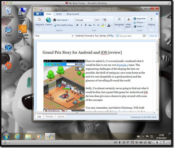
Task: Open Parallels Shared Folders desktop icon
Action: coord(22,14)
